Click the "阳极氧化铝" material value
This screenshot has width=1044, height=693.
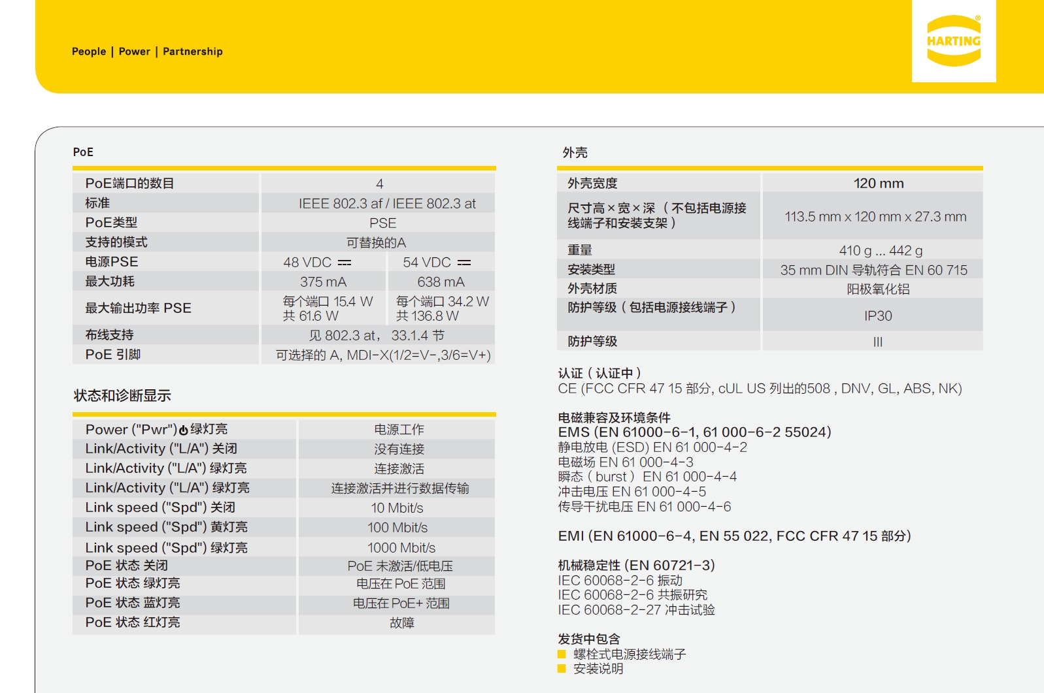coord(878,289)
